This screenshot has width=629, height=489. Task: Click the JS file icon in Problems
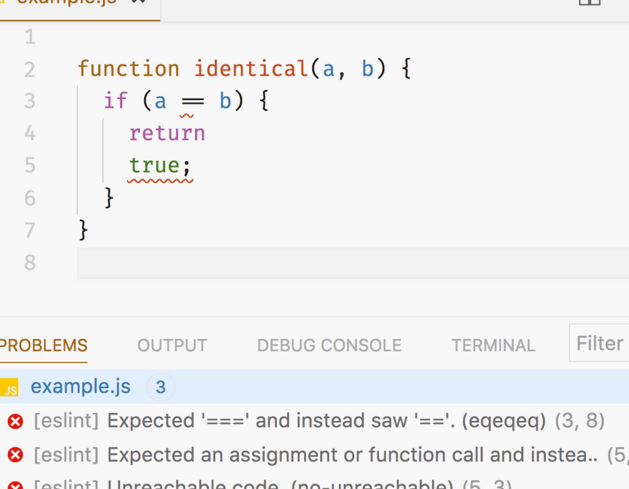[10, 387]
